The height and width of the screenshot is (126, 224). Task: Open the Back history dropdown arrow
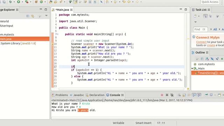click(133, 2)
